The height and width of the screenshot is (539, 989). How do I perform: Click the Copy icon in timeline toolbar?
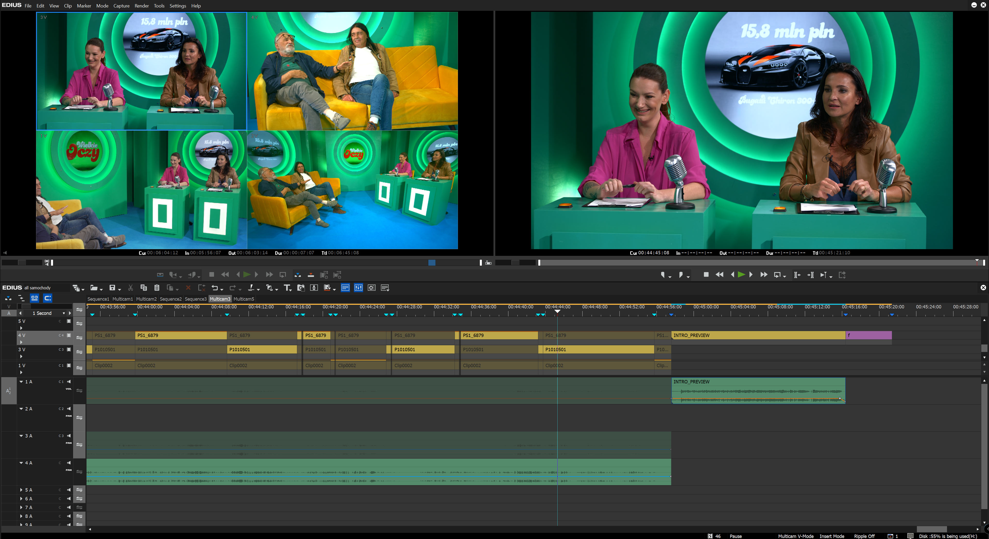pos(144,288)
